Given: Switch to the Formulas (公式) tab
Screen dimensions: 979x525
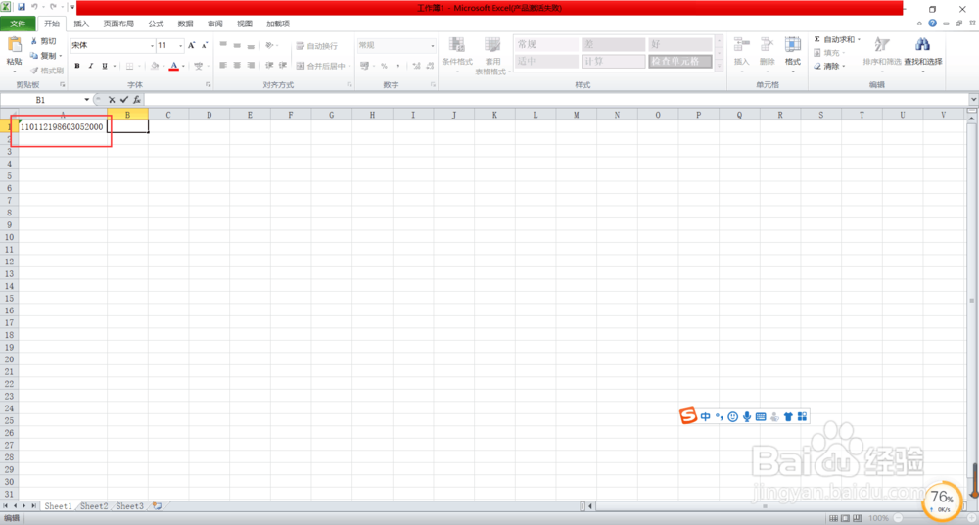Looking at the screenshot, I should tap(156, 24).
